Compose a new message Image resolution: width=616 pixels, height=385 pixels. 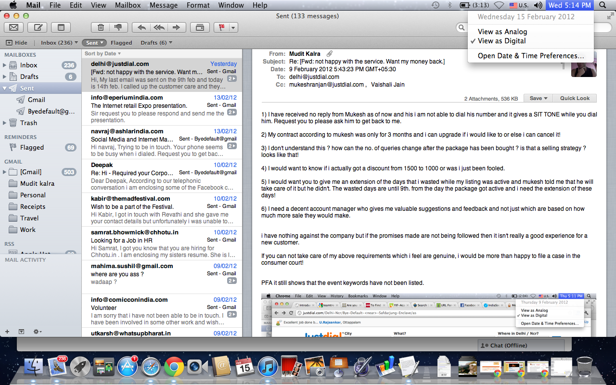[37, 27]
